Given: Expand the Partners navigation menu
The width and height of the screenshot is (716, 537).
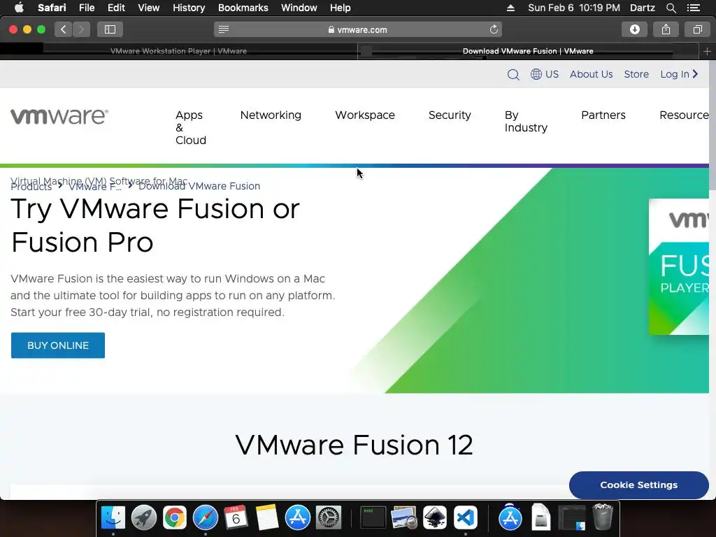Looking at the screenshot, I should point(603,115).
